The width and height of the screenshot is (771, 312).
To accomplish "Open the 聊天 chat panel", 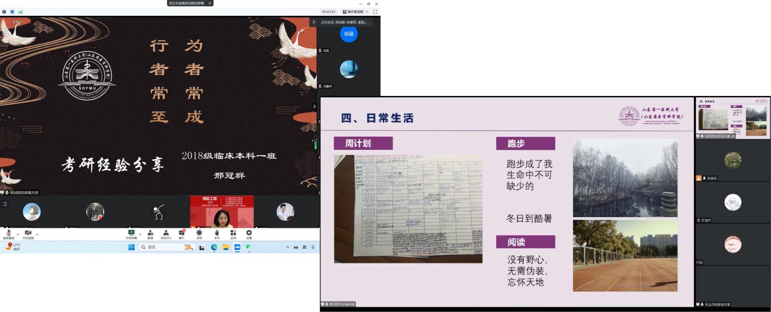I will point(181,234).
